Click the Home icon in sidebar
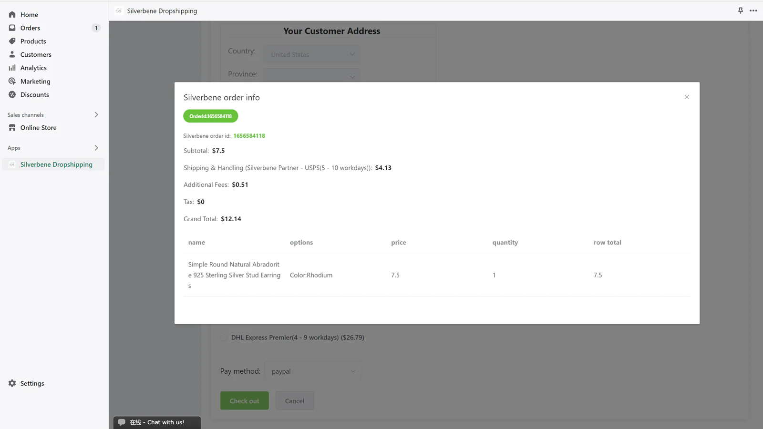Screen dimensions: 763x429 12,15
